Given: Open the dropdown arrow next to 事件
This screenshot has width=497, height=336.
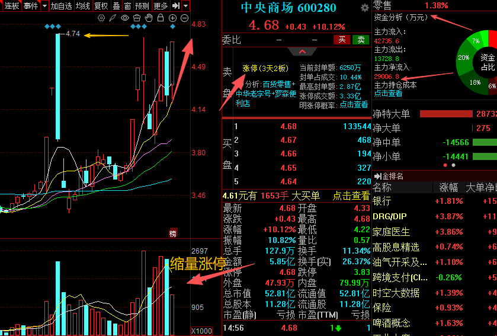Looking at the screenshot, I should pos(44,6).
